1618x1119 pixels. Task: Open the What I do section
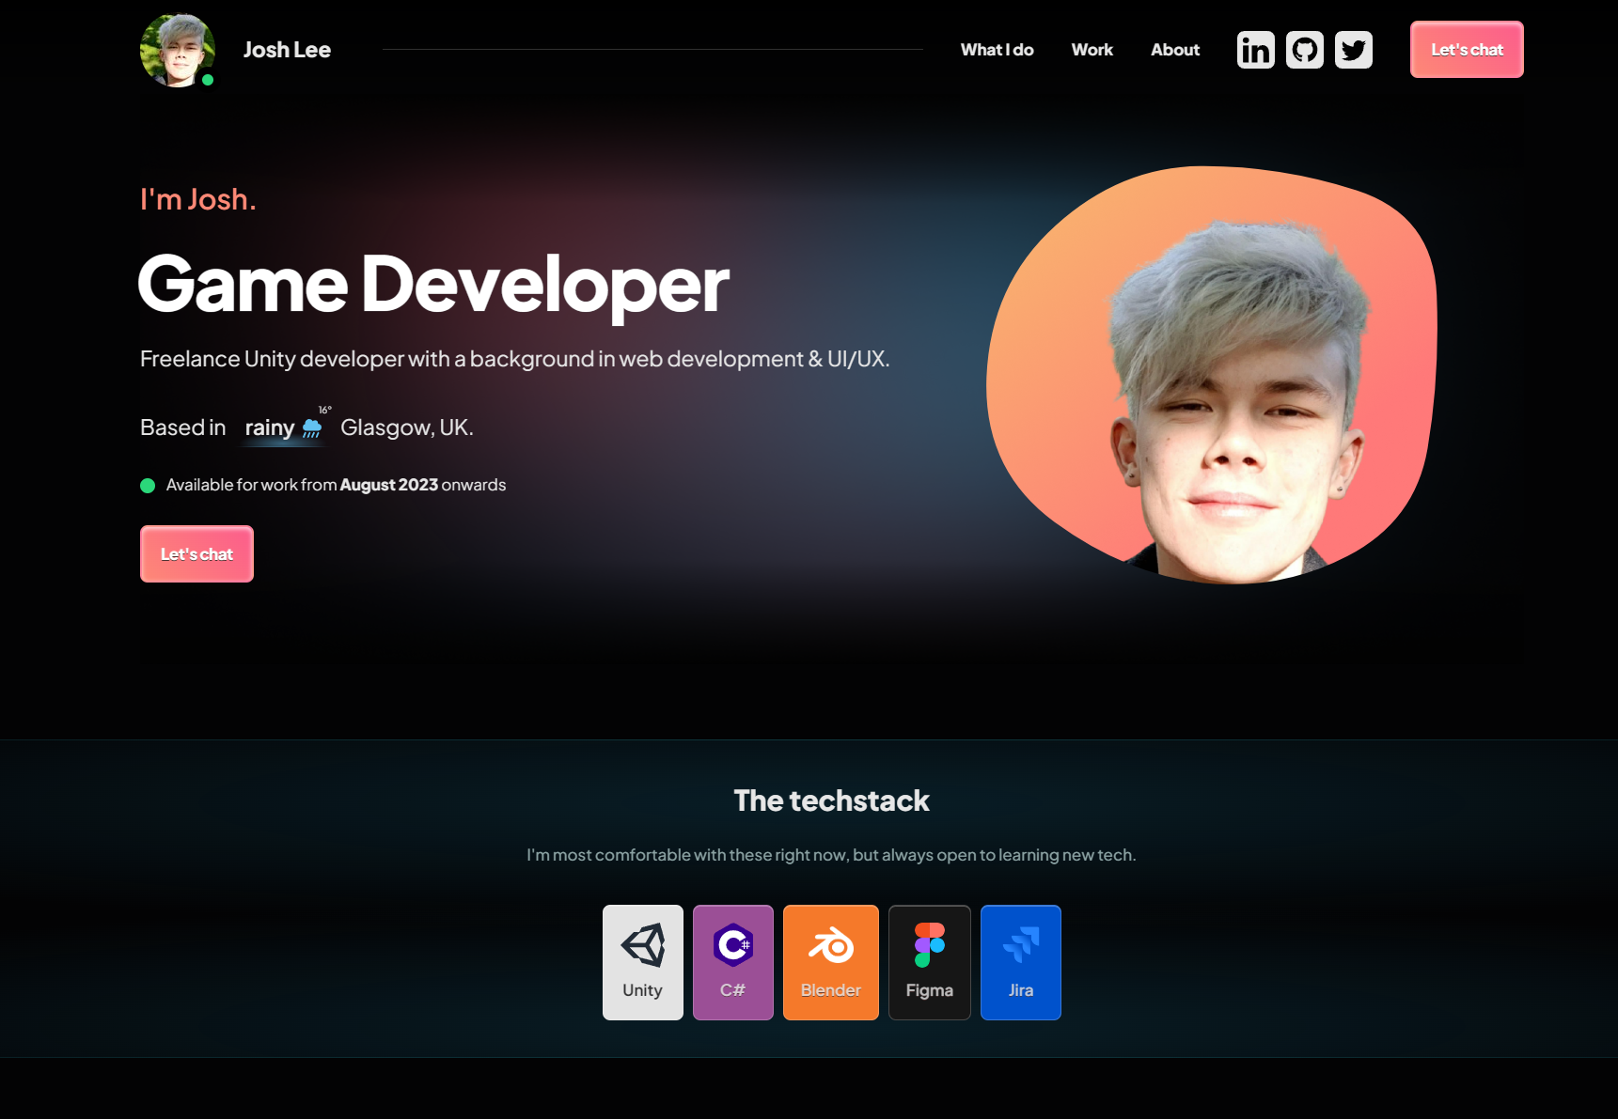(997, 50)
